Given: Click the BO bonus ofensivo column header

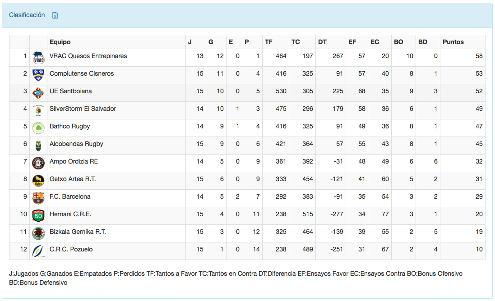Looking at the screenshot, I should click(398, 42).
